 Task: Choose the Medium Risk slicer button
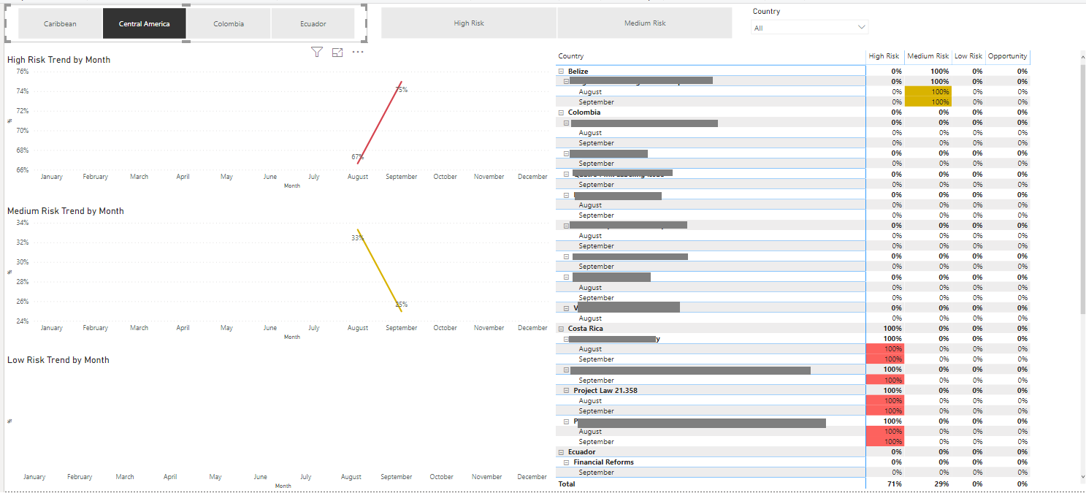tap(645, 23)
